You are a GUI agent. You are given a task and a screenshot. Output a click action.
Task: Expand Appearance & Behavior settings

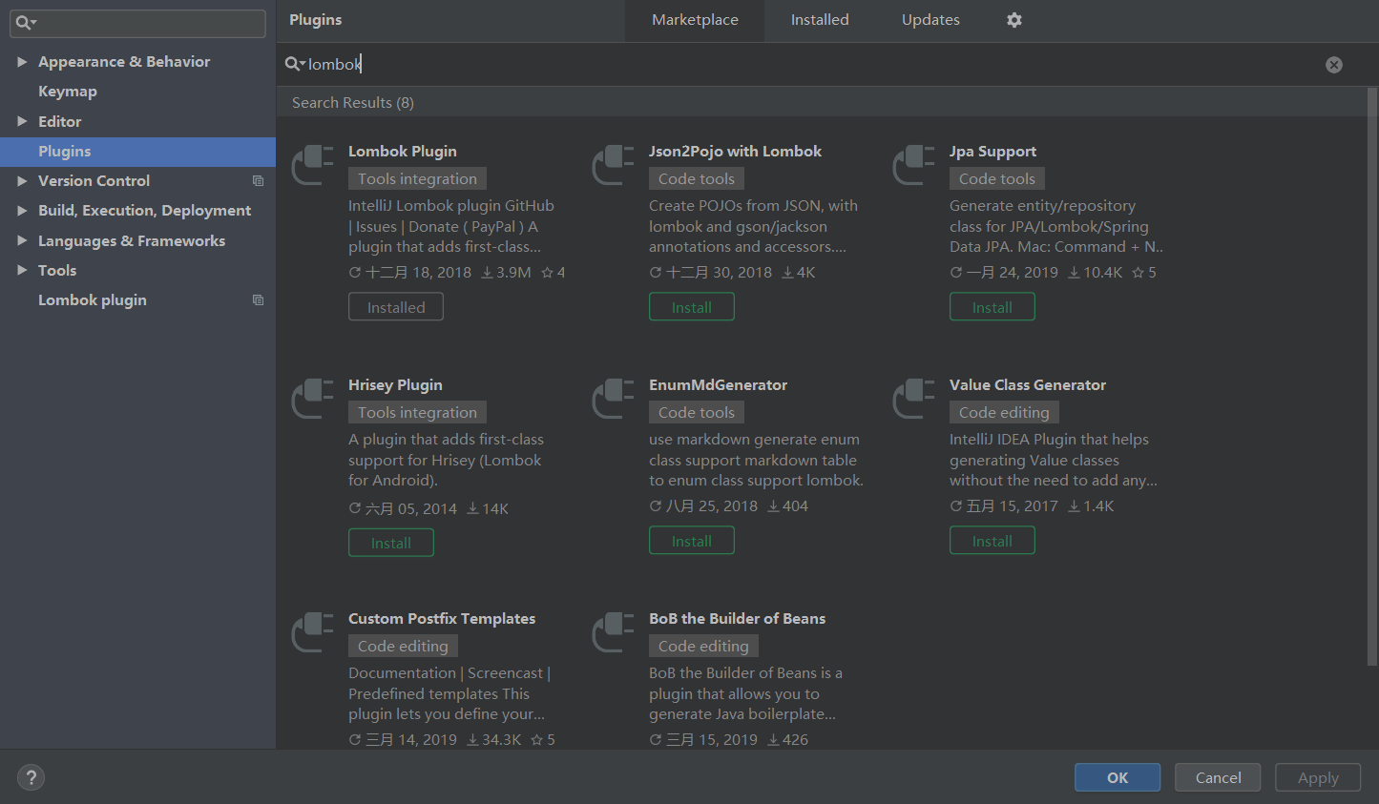tap(22, 62)
